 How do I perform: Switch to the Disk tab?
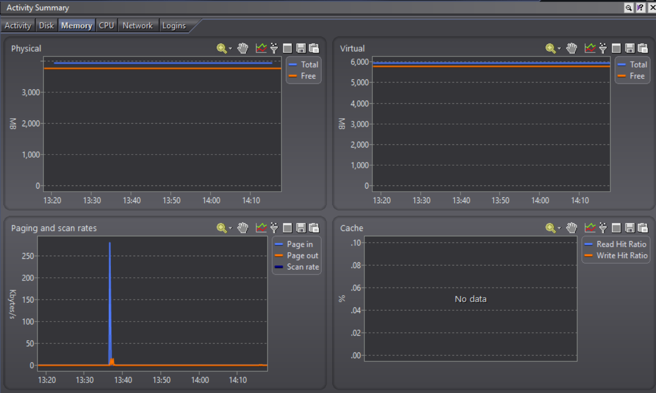(x=46, y=26)
